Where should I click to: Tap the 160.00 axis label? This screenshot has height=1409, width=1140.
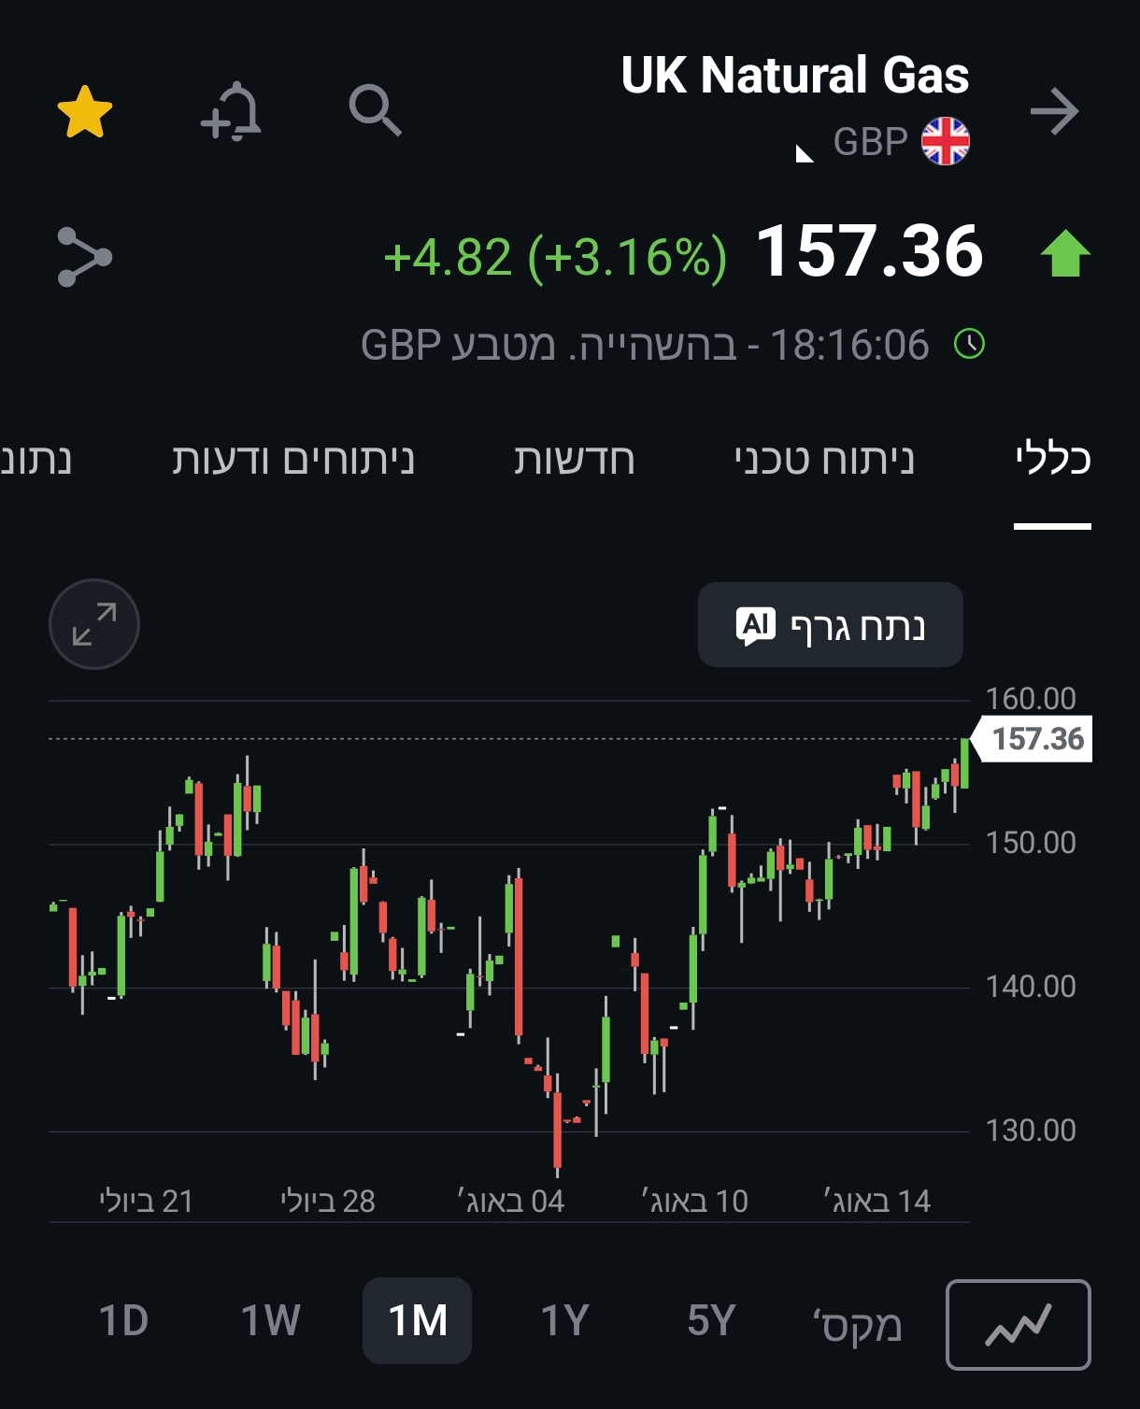point(1031,698)
